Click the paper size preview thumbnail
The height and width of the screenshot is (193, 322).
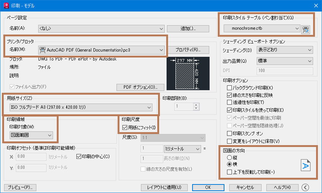coord(188,73)
